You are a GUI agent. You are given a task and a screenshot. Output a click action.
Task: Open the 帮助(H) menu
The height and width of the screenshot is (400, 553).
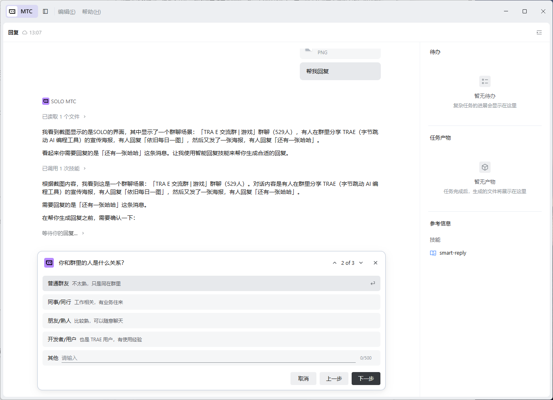pyautogui.click(x=91, y=12)
